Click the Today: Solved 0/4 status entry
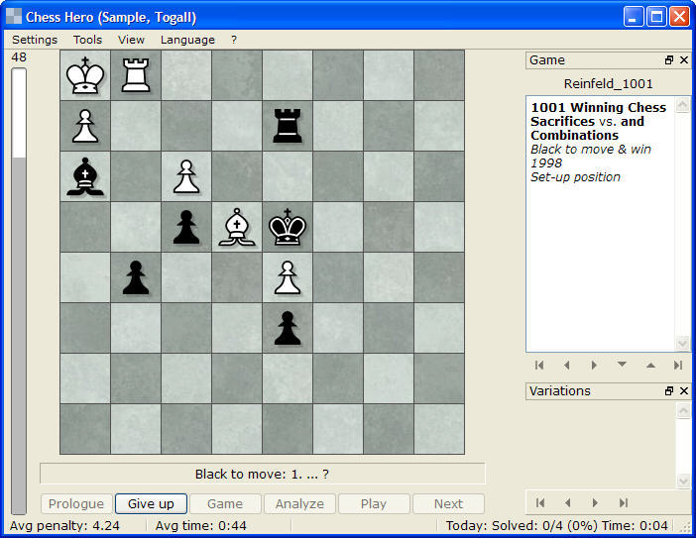 pyautogui.click(x=556, y=526)
